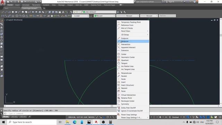This screenshot has height=125, width=222.
Task: Click the title bar search field
Action: [148, 2]
